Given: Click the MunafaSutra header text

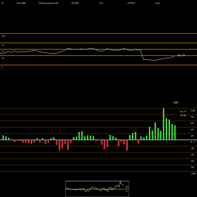Looking at the screenshot, I should click(x=50, y=3).
